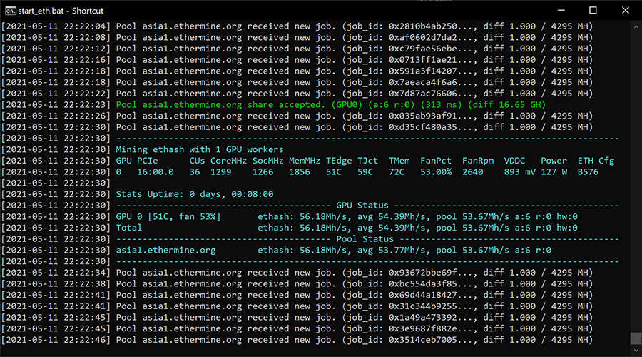Click the 'MemMHz' column header

pyautogui.click(x=305, y=161)
